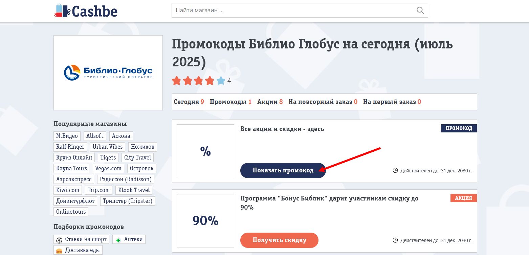
Task: Select the 'На повторный заказ 0' tab
Action: coord(323,102)
